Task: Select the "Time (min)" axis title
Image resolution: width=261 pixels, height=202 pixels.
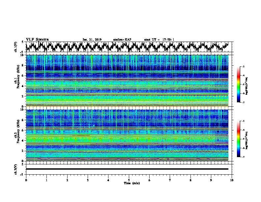Action: point(132,183)
